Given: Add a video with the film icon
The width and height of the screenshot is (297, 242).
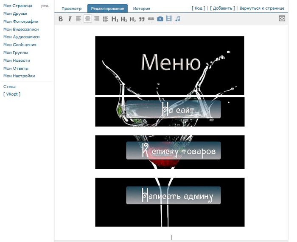Looking at the screenshot, I should (x=169, y=19).
